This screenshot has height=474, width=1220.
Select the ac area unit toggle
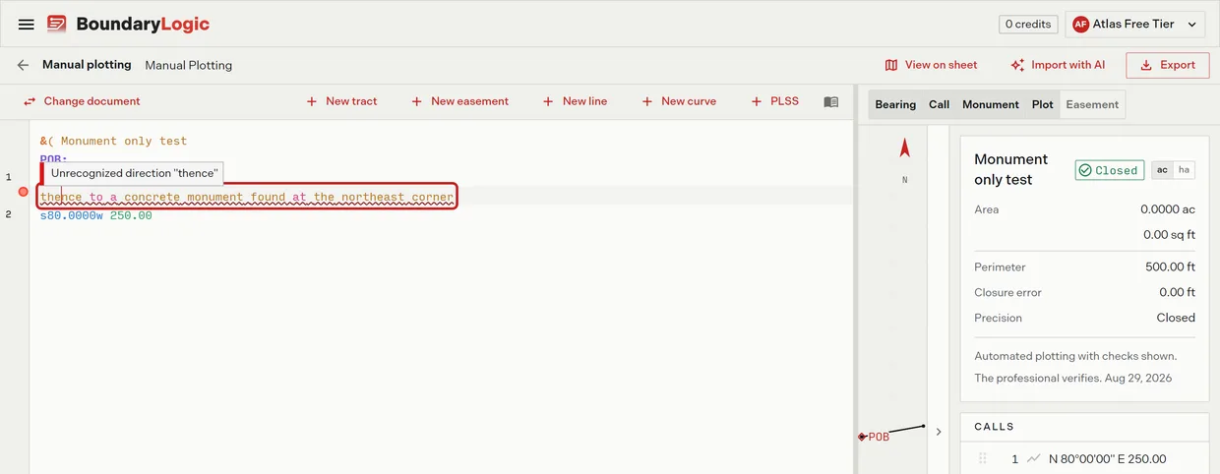(x=1162, y=170)
